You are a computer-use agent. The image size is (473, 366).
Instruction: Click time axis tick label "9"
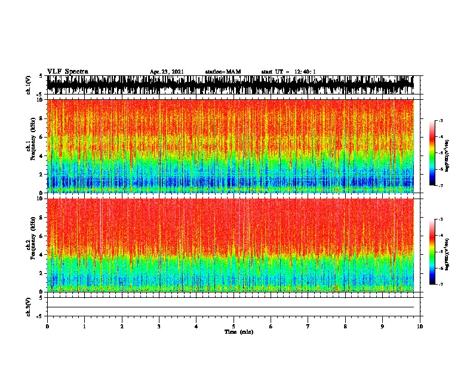coord(382,326)
